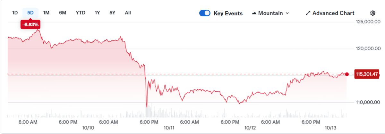Choose the 1Y time range
The image size is (385, 134).
97,13
